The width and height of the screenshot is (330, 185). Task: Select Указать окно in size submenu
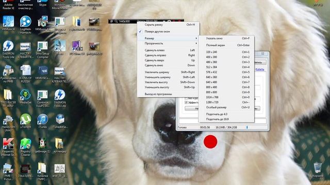pyautogui.click(x=226, y=39)
